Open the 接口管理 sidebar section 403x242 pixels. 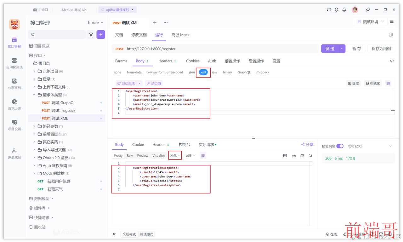[14, 43]
